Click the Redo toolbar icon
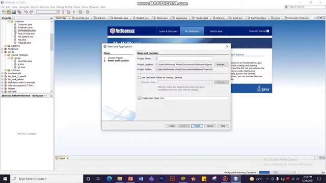 click(31, 12)
